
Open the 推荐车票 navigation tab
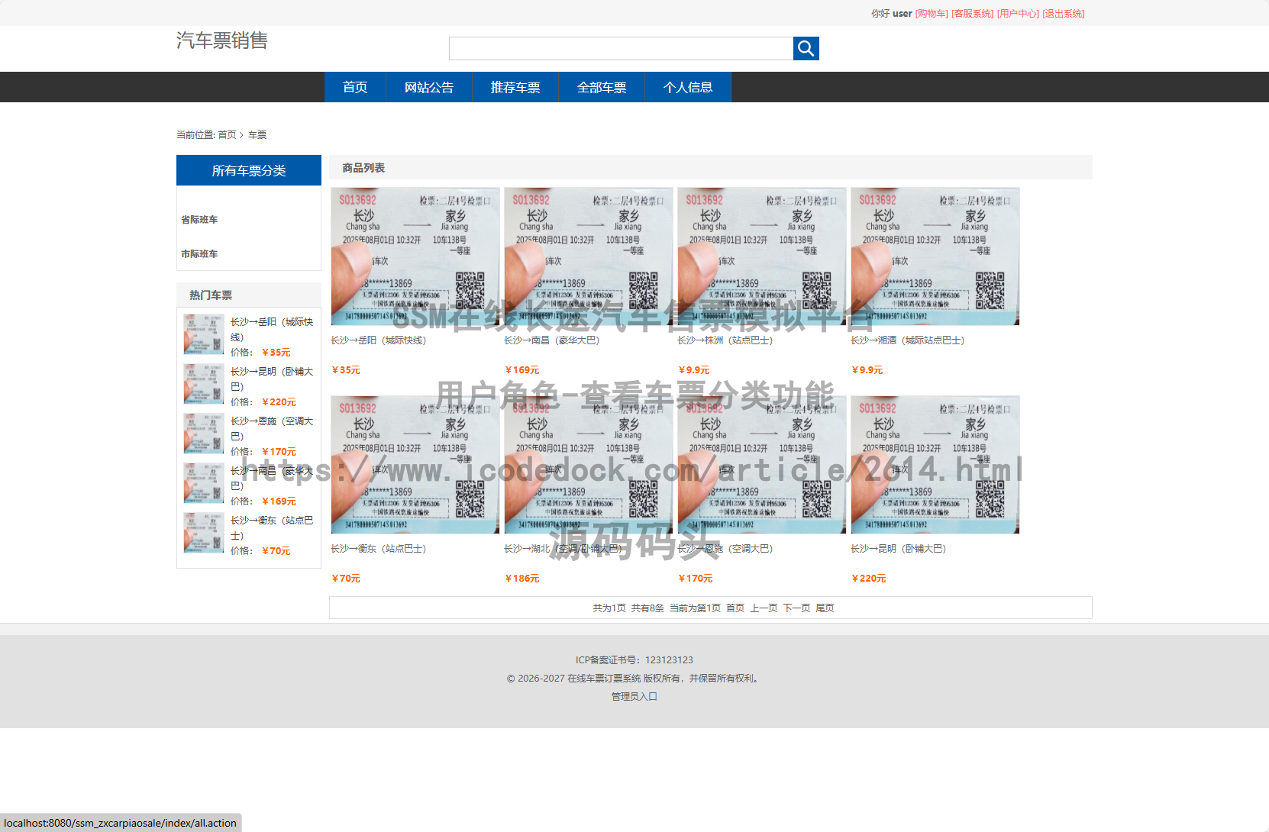[x=515, y=88]
